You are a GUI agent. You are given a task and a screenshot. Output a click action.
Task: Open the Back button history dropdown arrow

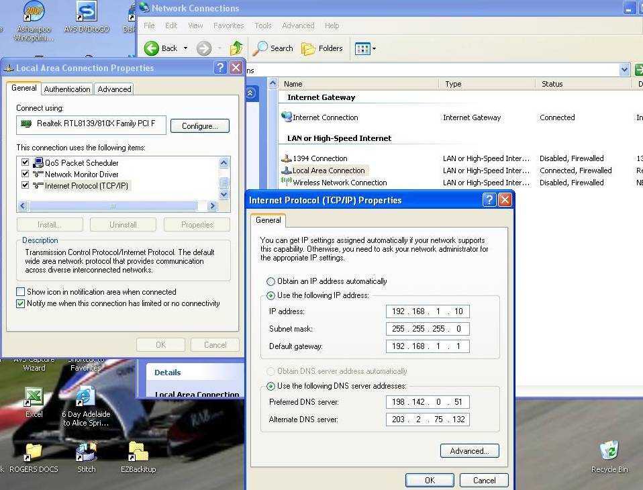186,48
